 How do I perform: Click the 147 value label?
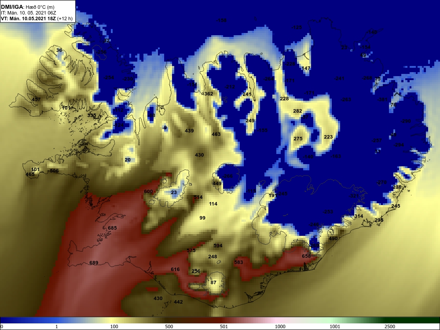306,68
